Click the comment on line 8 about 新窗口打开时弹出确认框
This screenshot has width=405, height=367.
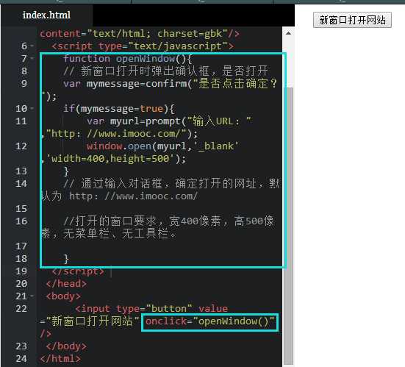coord(165,71)
